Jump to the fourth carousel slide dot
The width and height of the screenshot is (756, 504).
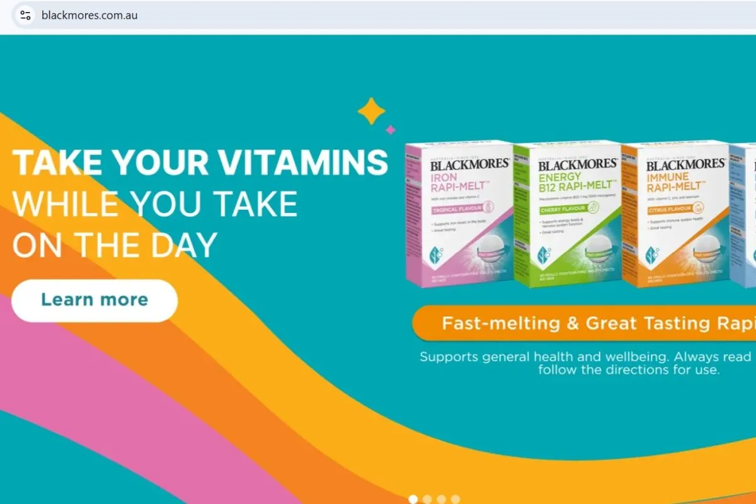pos(455,499)
